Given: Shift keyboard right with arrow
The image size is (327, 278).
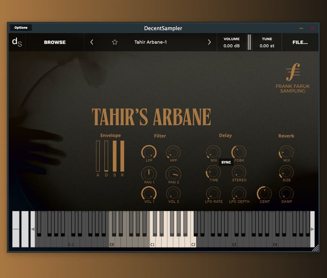Looking at the screenshot, I should [x=313, y=229].
